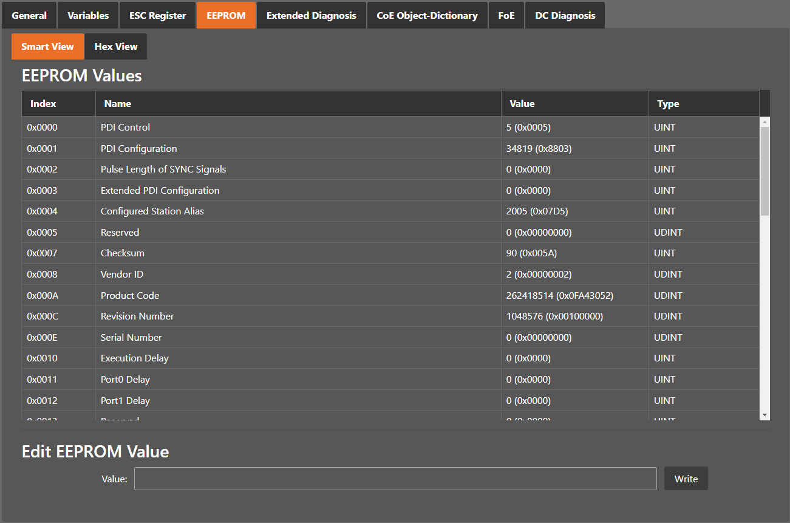The image size is (790, 523).
Task: Select the Smart View sub-tab
Action: pos(47,47)
